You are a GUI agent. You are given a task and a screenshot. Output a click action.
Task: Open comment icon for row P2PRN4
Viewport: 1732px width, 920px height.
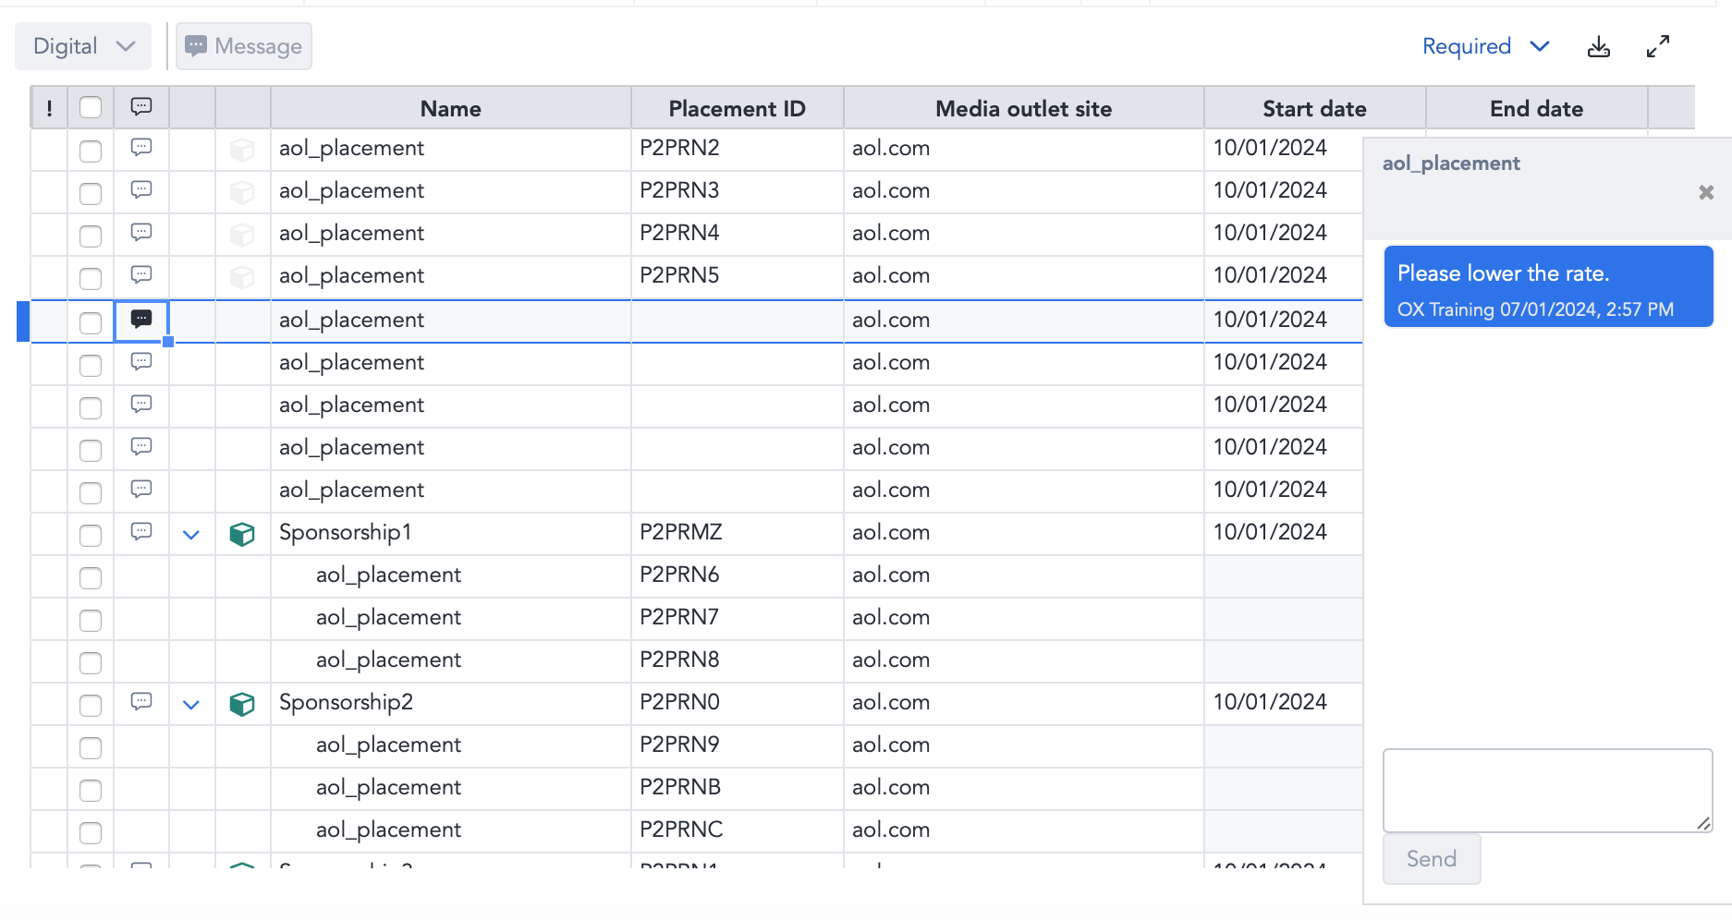click(x=141, y=232)
